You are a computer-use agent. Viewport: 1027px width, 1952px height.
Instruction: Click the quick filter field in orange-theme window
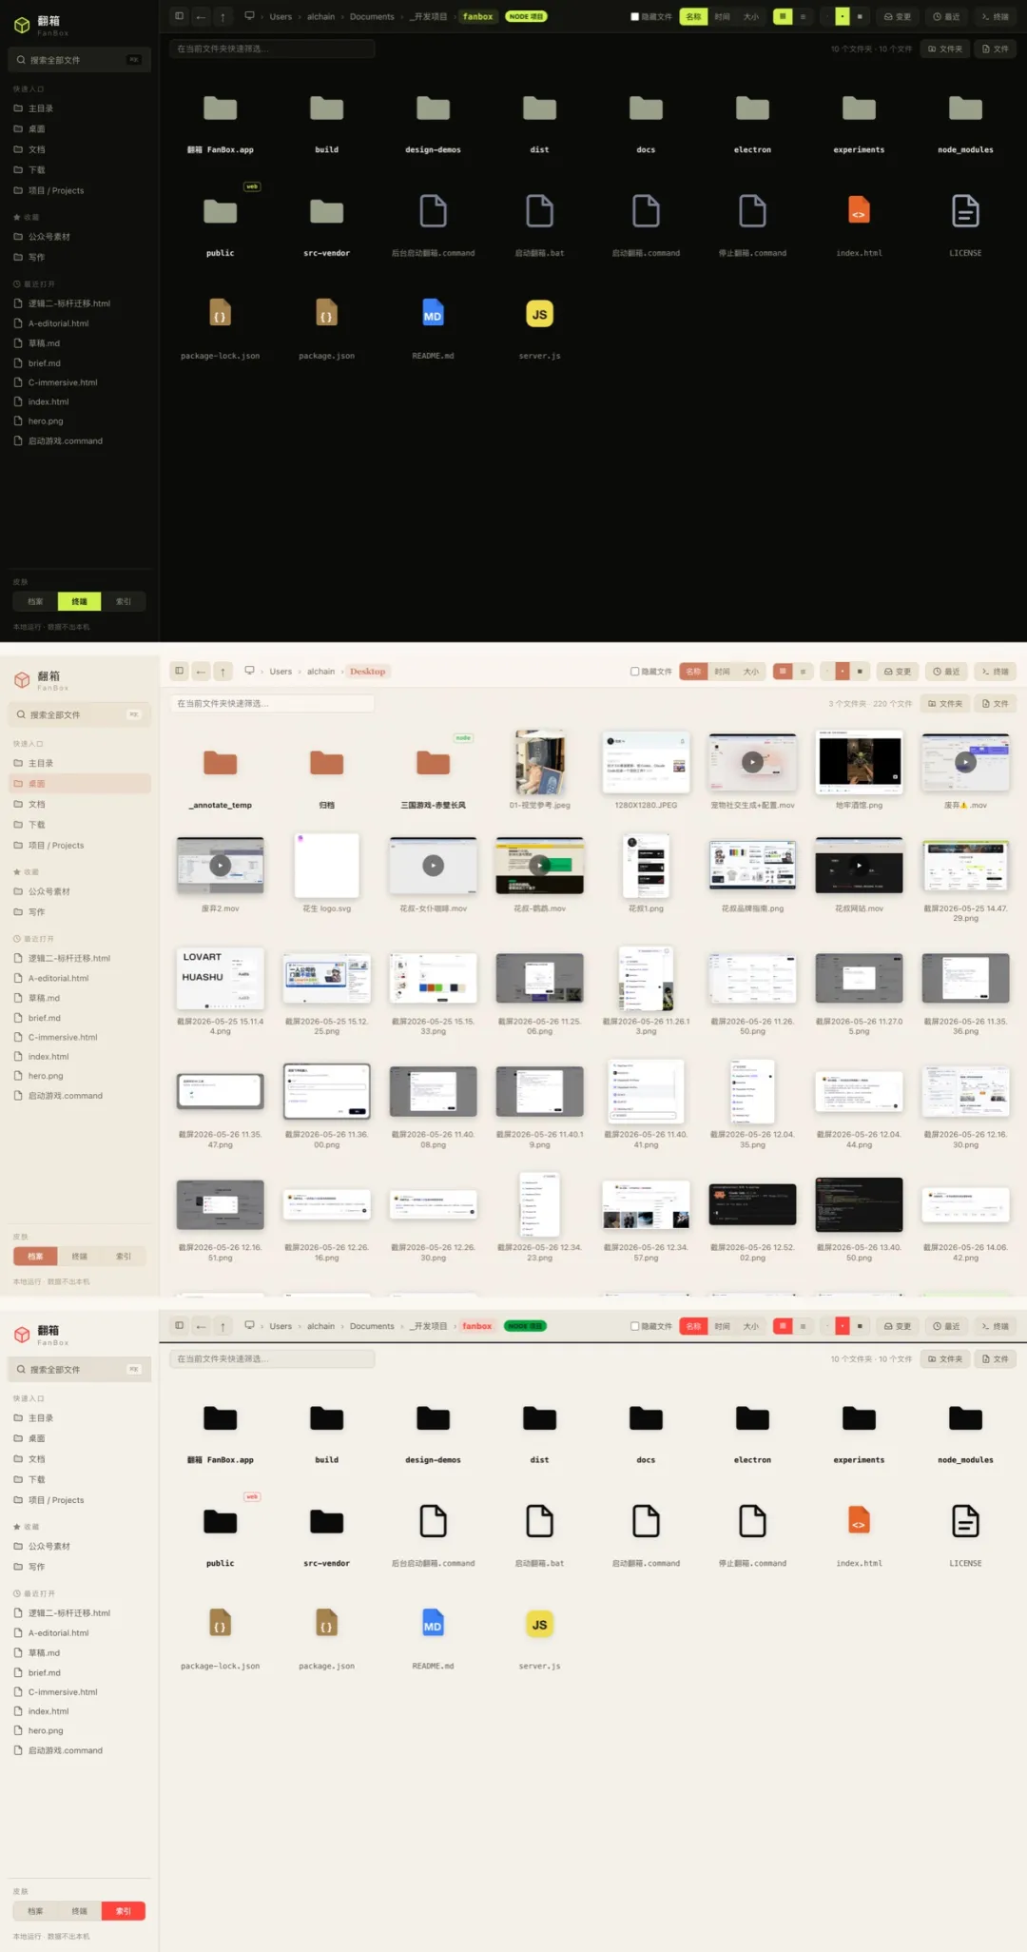tap(272, 704)
